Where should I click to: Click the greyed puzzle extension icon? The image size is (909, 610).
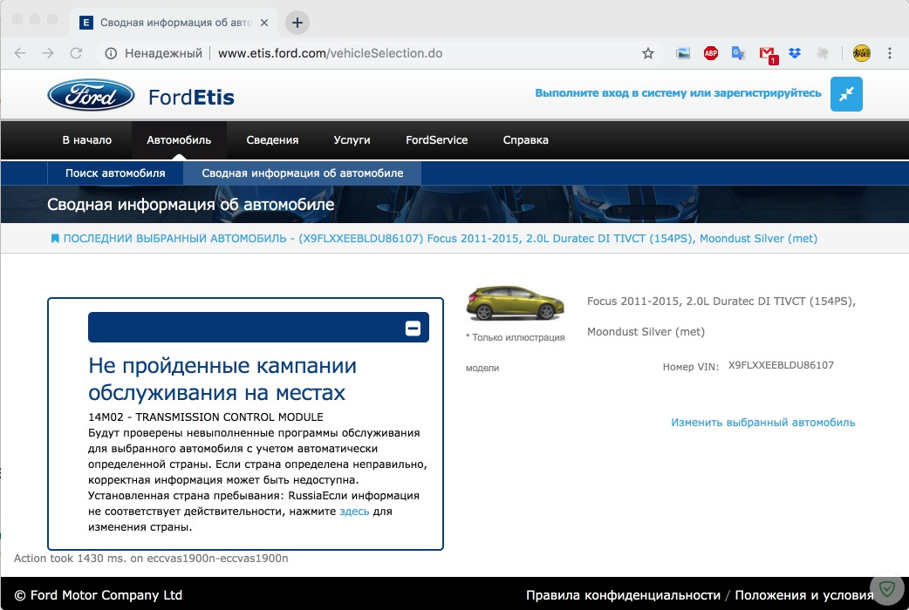pos(822,53)
